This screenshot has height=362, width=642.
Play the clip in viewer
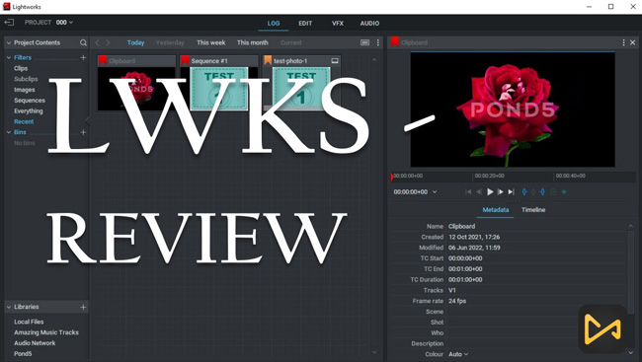(x=490, y=191)
